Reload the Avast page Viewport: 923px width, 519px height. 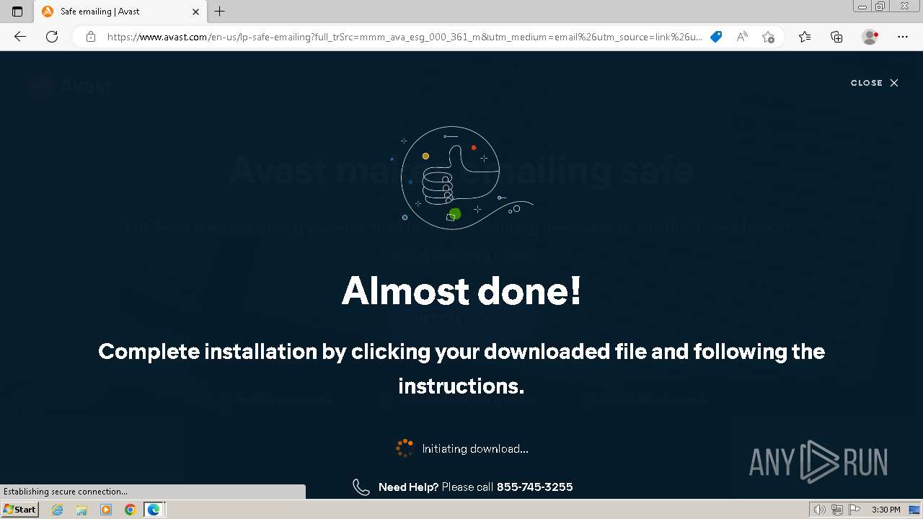pos(52,37)
